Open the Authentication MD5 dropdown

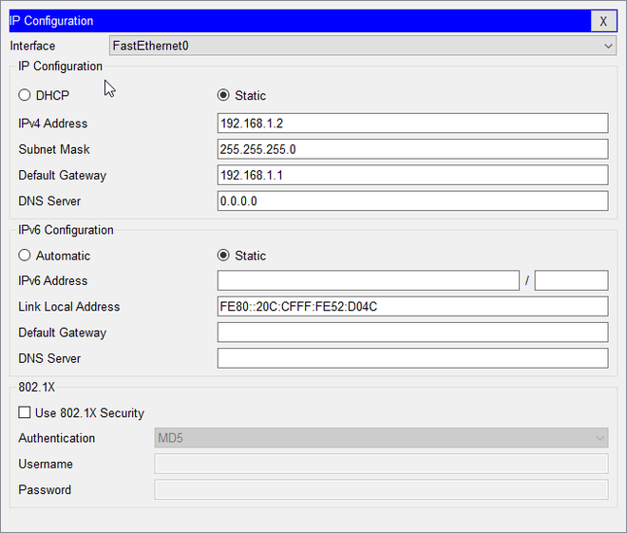(x=381, y=438)
